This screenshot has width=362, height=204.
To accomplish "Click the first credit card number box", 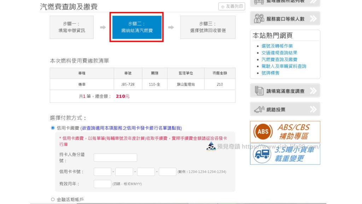I will click(x=103, y=172).
